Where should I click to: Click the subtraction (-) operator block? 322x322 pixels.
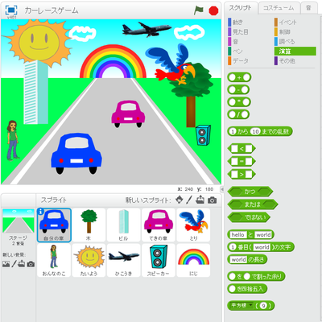pos(238,90)
